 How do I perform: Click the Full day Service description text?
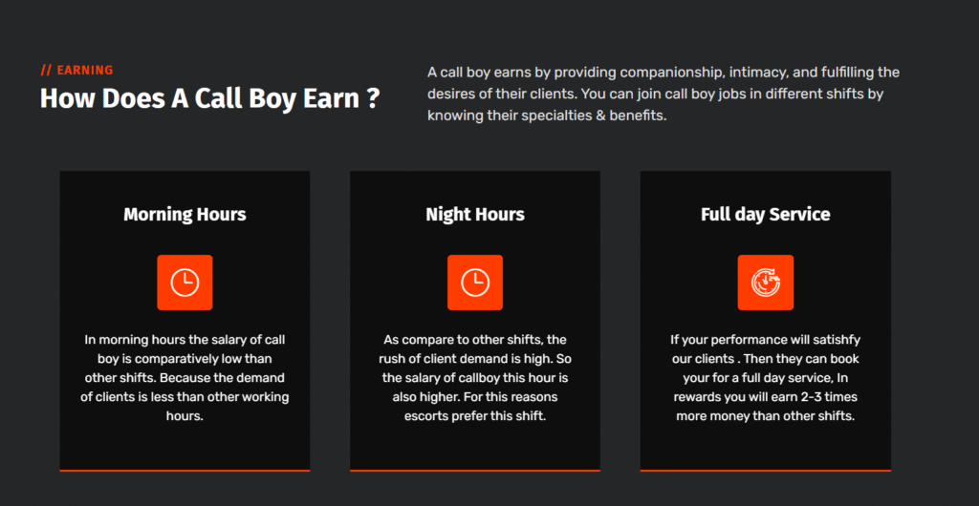[766, 378]
